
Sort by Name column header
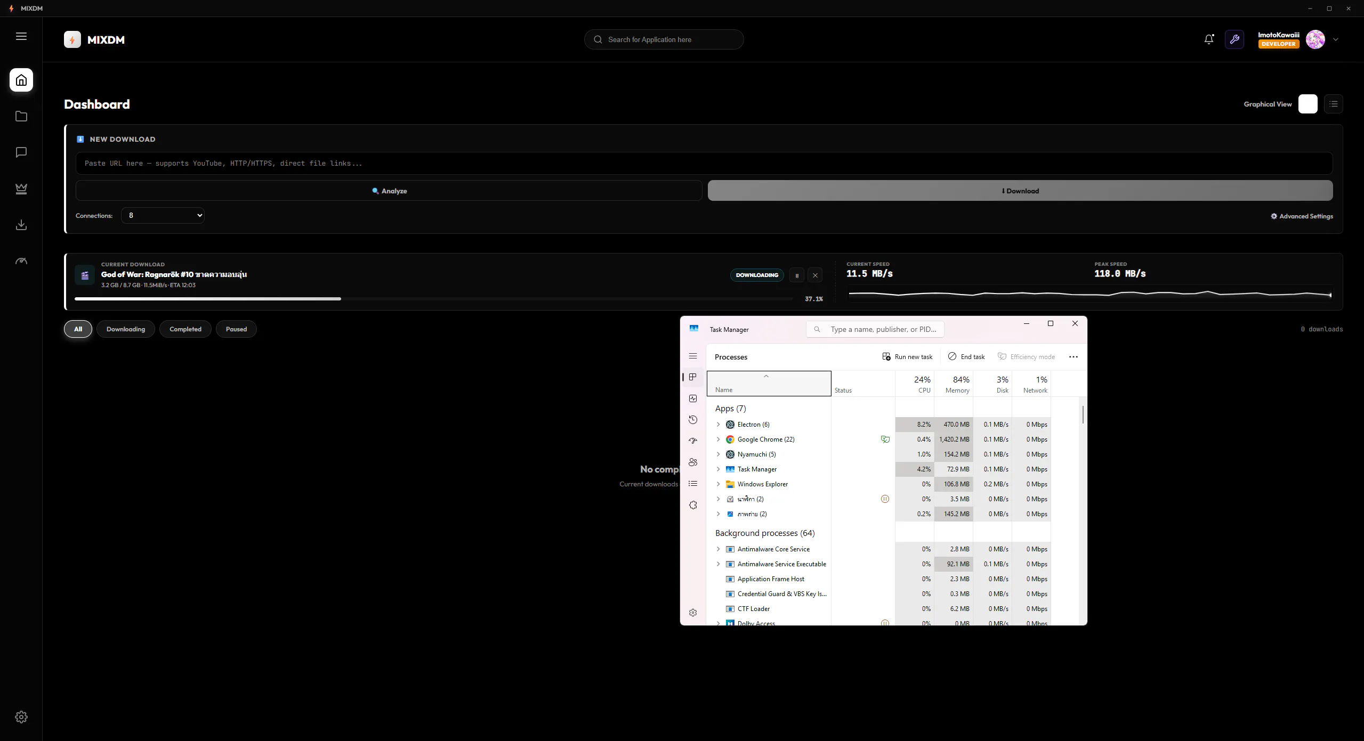(x=769, y=384)
